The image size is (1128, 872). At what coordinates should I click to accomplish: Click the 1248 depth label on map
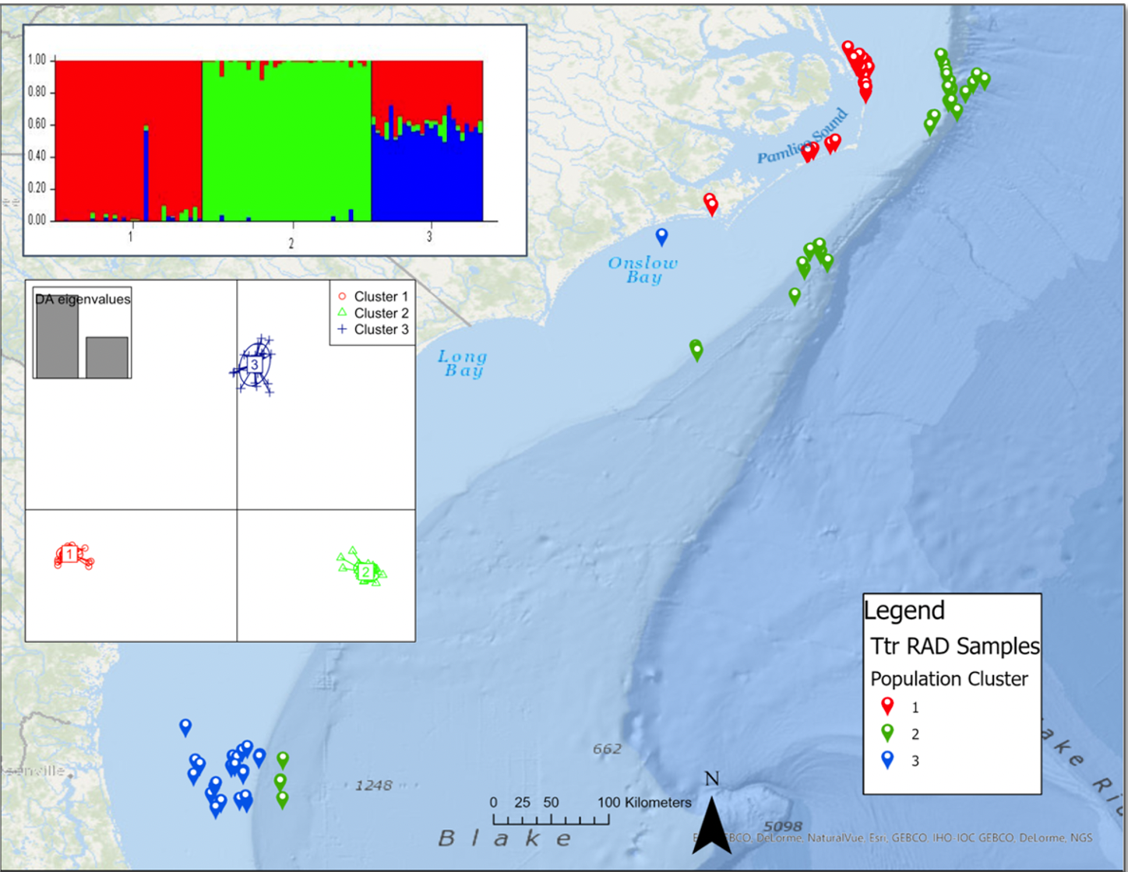tap(373, 785)
